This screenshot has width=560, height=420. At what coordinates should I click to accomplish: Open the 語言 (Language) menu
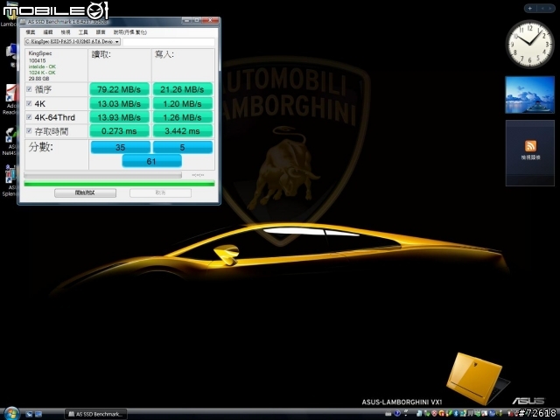101,32
